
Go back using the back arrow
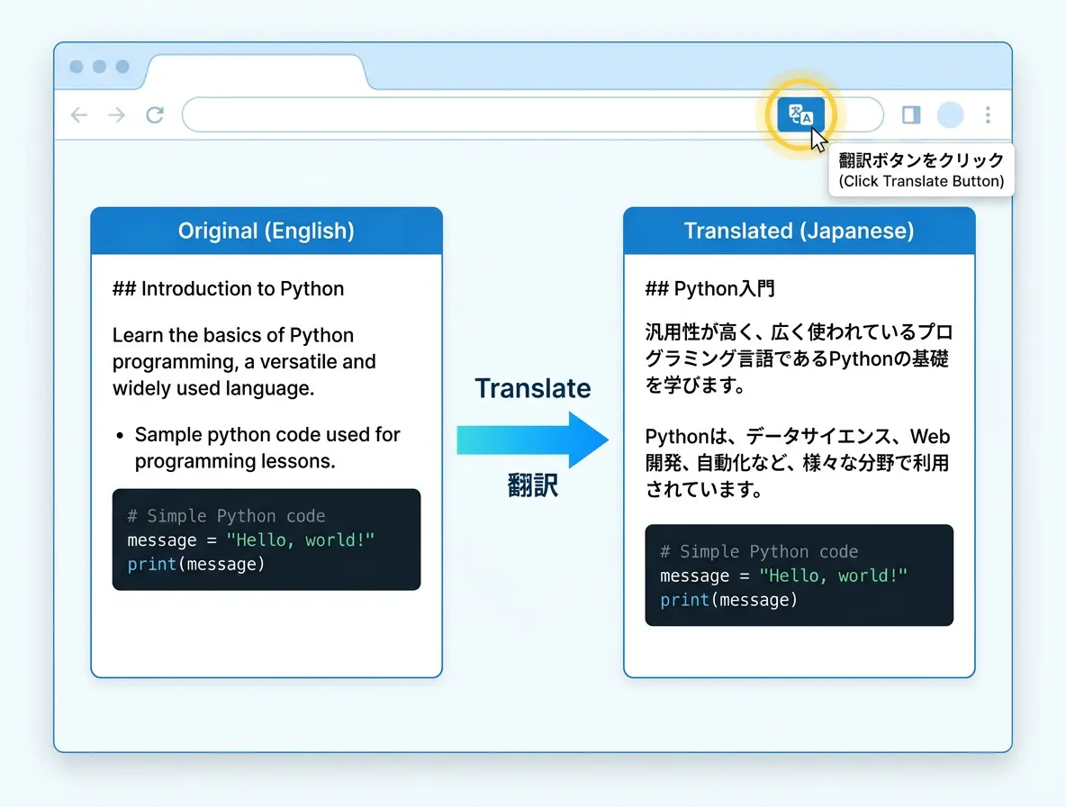[x=79, y=115]
